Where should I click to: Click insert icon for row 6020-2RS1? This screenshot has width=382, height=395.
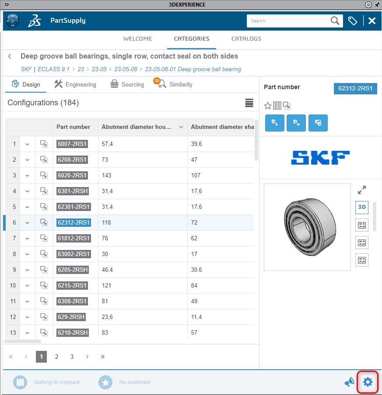pyautogui.click(x=44, y=175)
